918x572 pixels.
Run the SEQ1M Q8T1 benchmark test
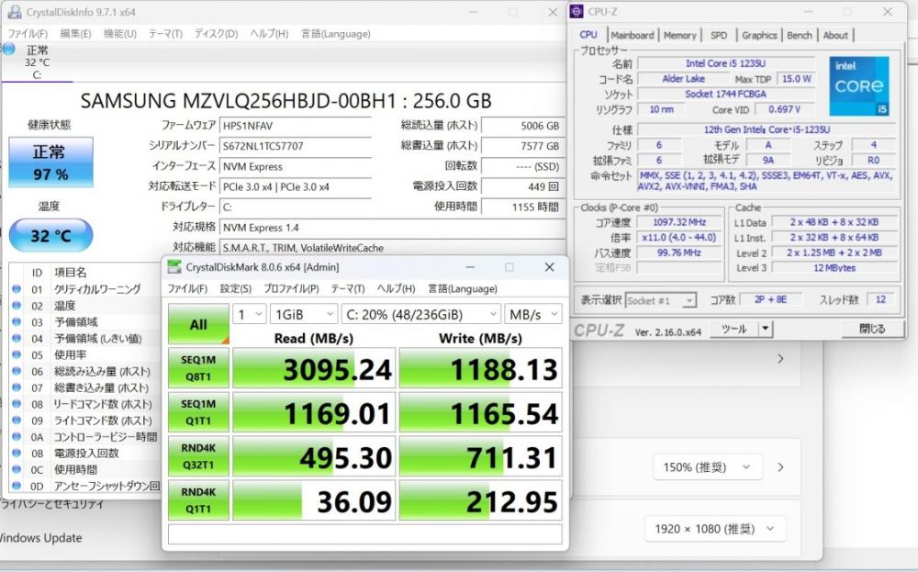pos(198,368)
